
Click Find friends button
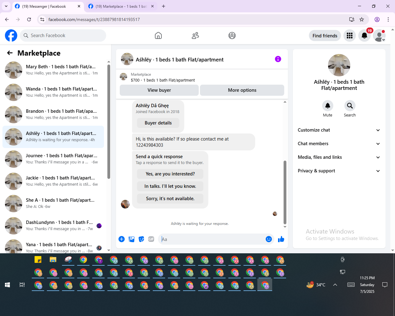[325, 36]
